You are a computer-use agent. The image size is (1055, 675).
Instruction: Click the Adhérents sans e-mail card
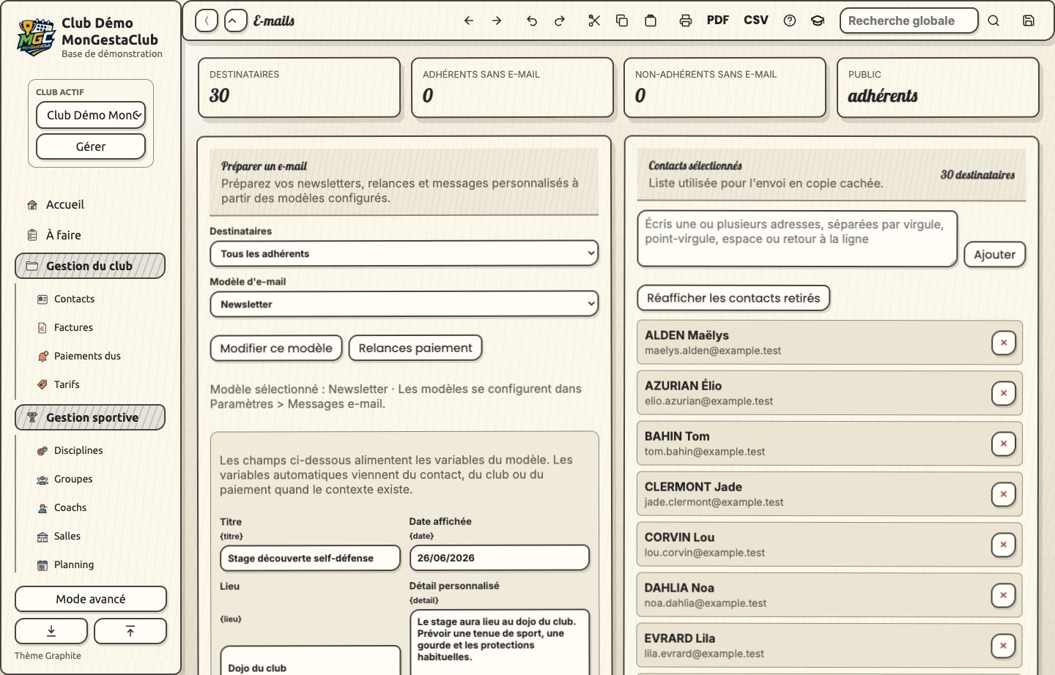tap(512, 87)
